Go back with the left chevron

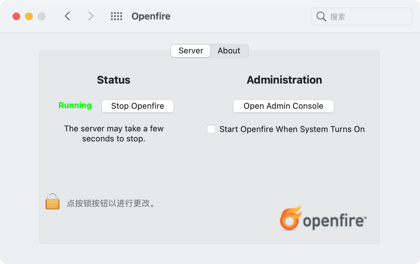tap(67, 16)
